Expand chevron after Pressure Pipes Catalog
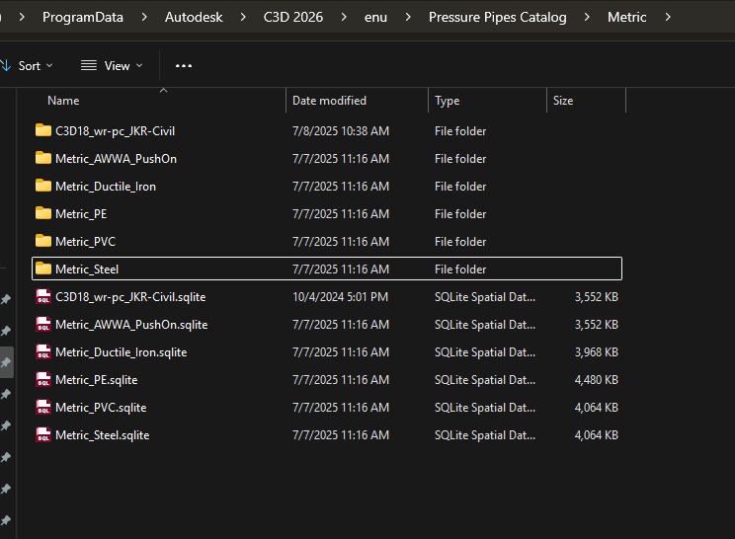This screenshot has height=539, width=735. pyautogui.click(x=587, y=17)
